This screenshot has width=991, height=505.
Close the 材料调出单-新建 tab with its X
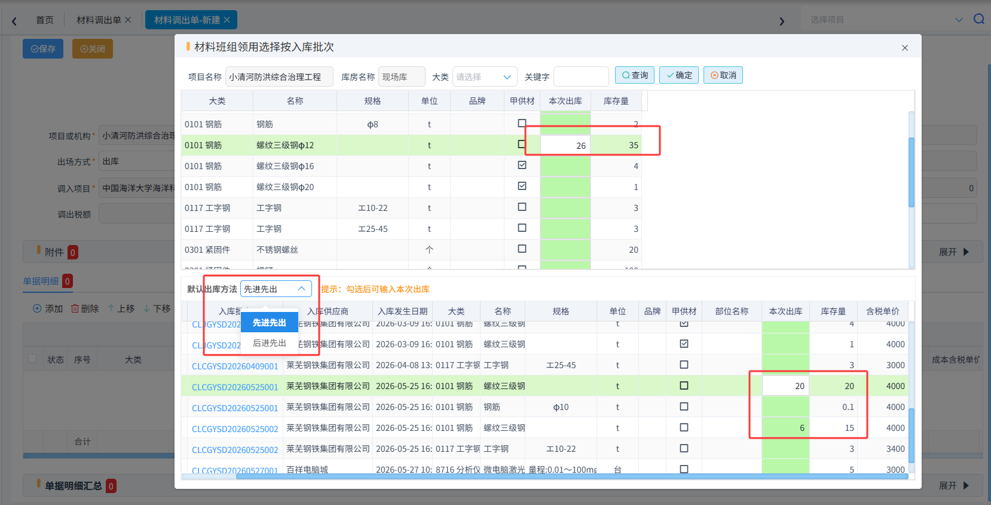[227, 20]
